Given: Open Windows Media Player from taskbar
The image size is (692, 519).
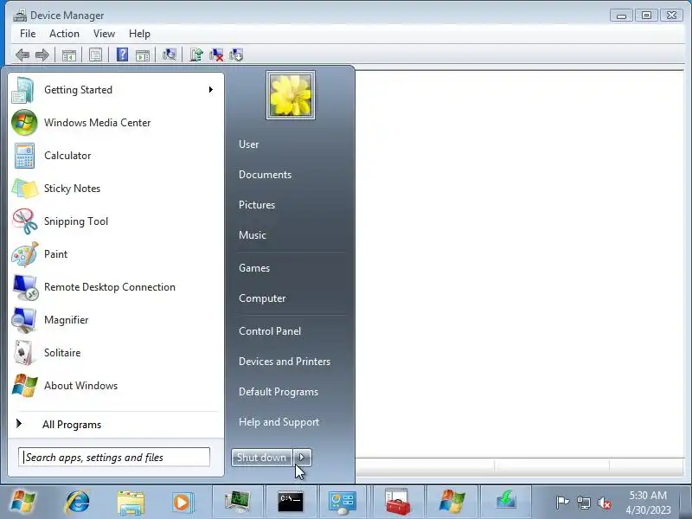Looking at the screenshot, I should click(x=183, y=502).
